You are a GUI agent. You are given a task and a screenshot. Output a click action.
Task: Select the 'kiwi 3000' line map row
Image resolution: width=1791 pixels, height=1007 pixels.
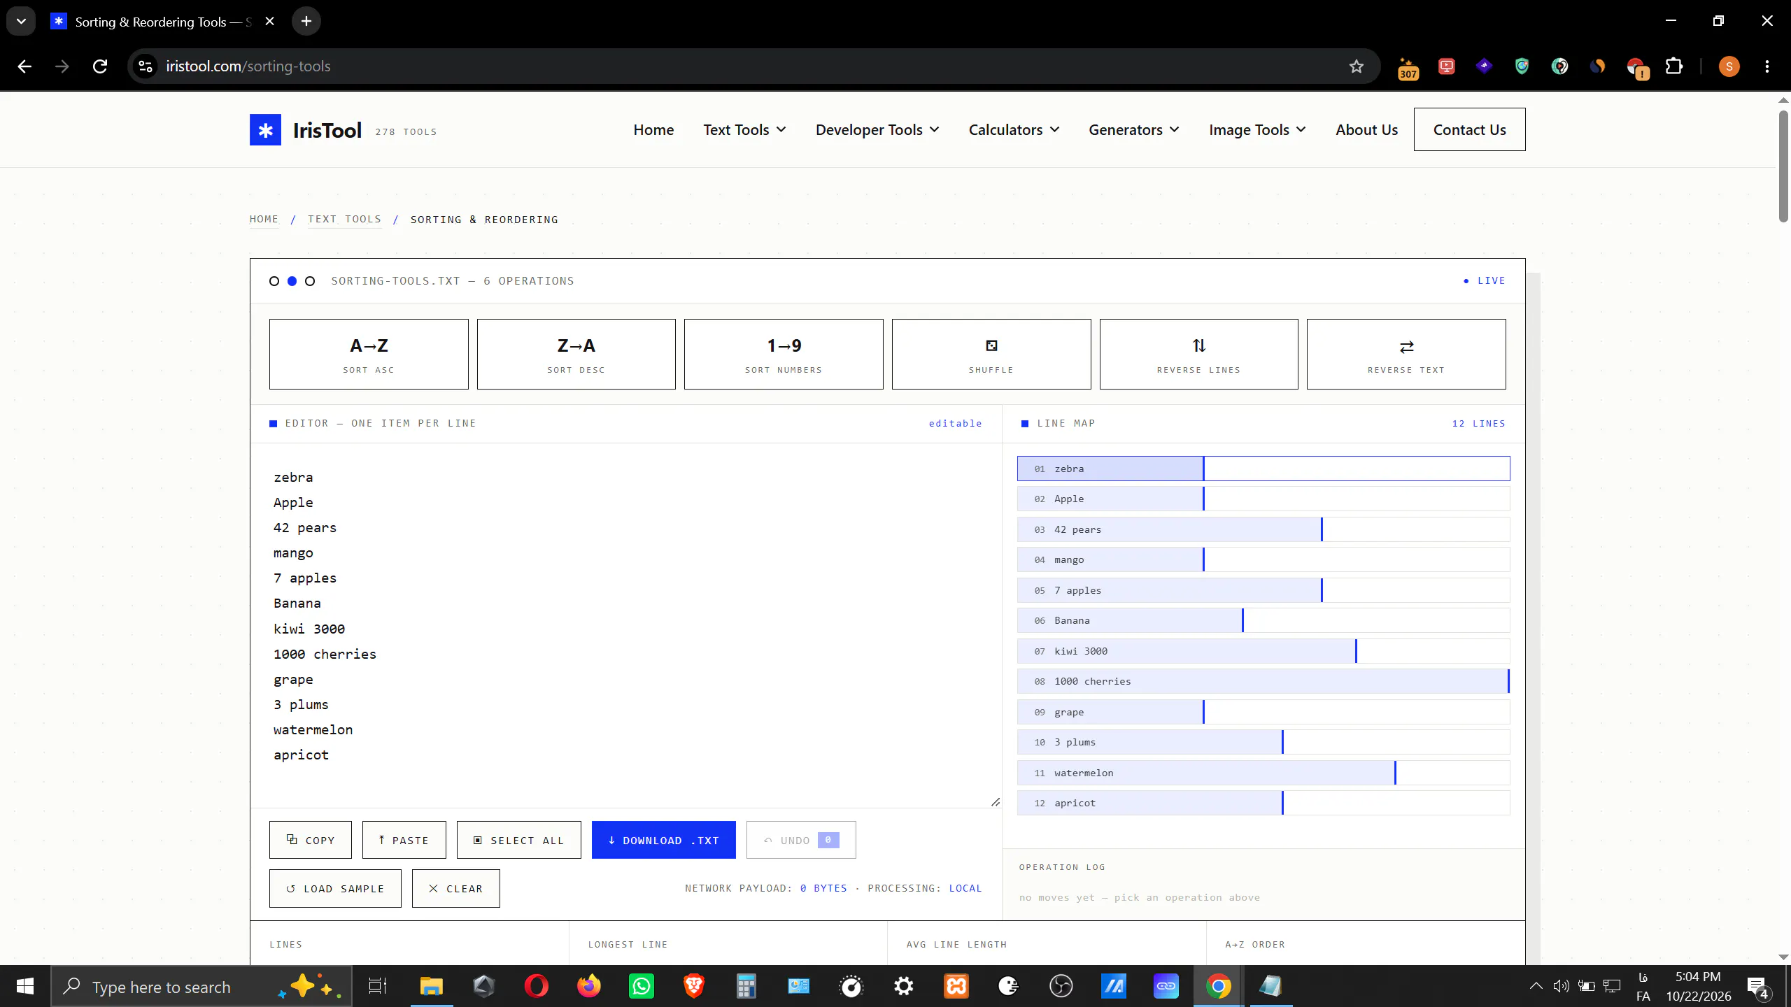(x=1263, y=651)
